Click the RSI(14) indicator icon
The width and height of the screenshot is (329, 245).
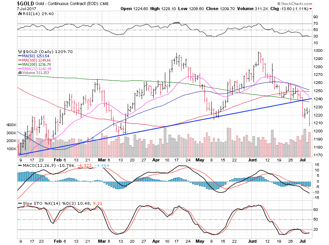(20, 14)
